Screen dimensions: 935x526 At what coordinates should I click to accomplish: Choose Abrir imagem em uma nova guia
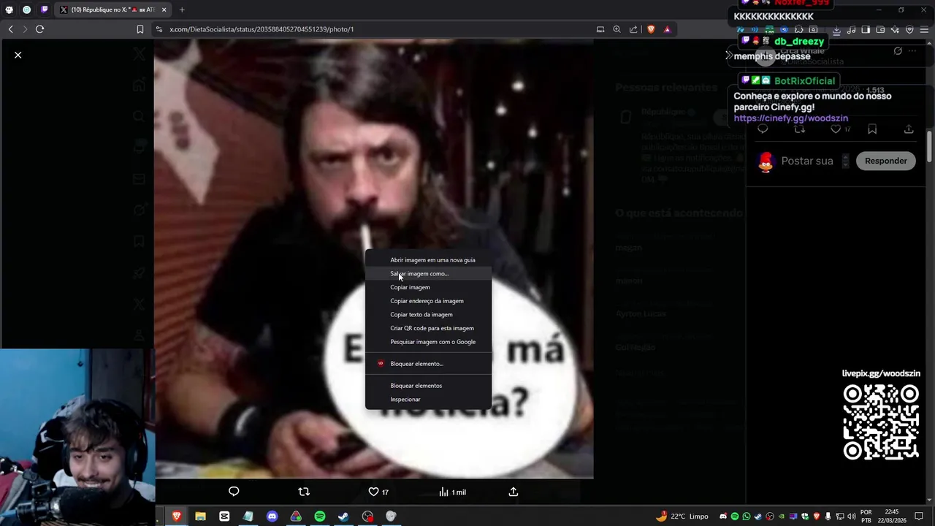[x=429, y=260]
